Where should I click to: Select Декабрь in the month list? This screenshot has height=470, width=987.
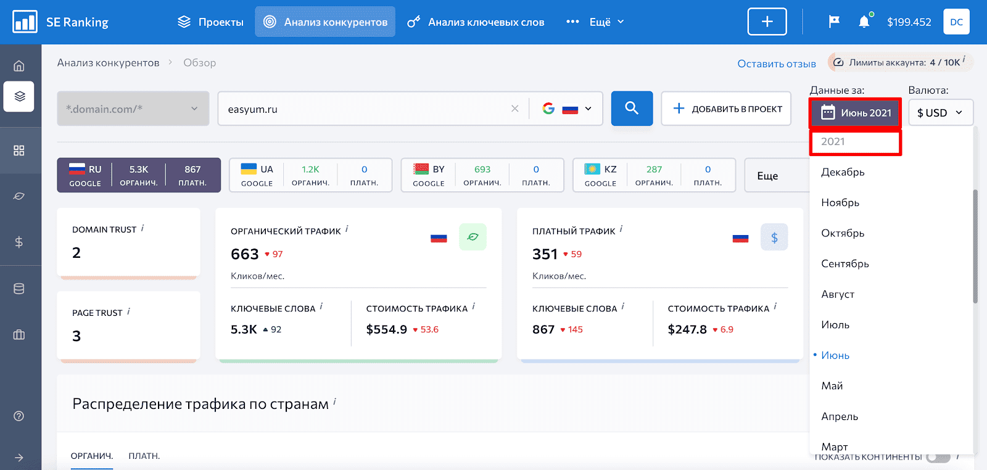coord(843,172)
